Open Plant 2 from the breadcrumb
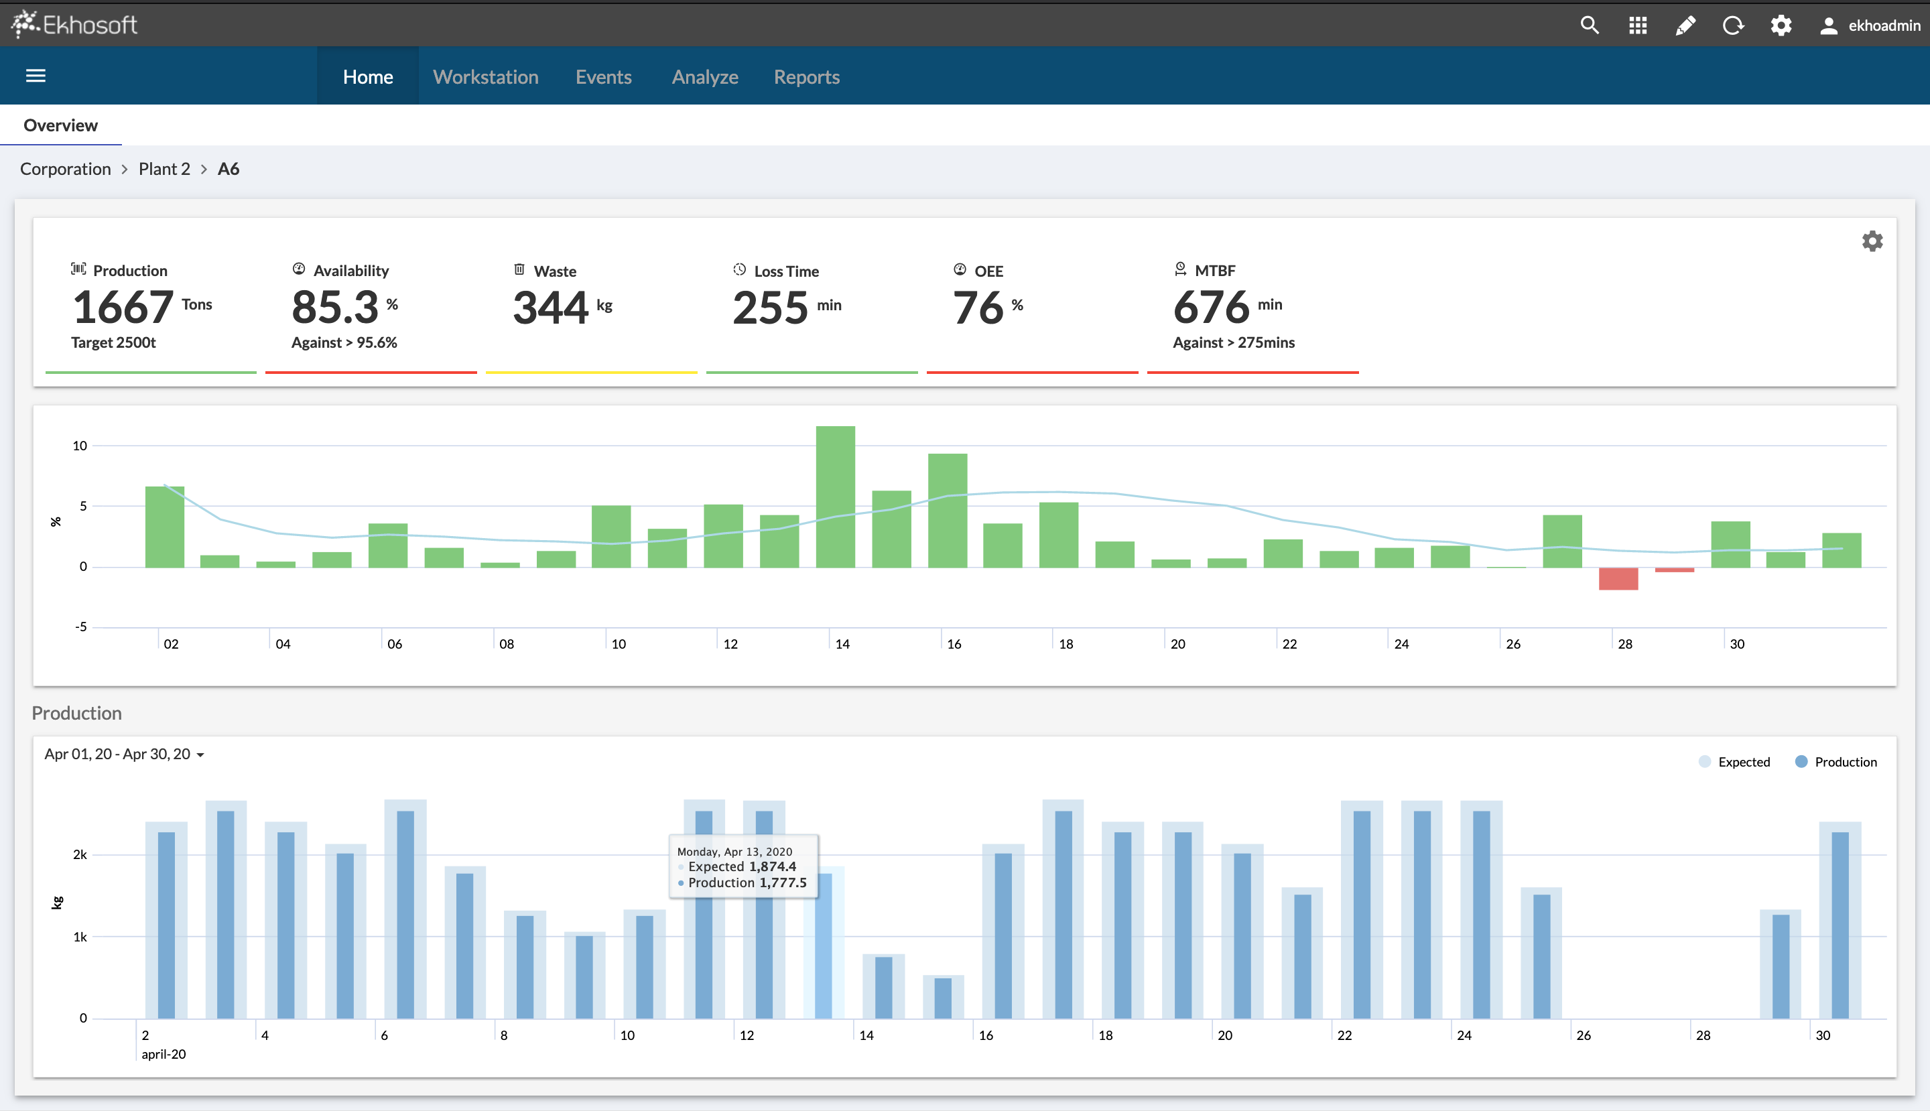 click(164, 169)
